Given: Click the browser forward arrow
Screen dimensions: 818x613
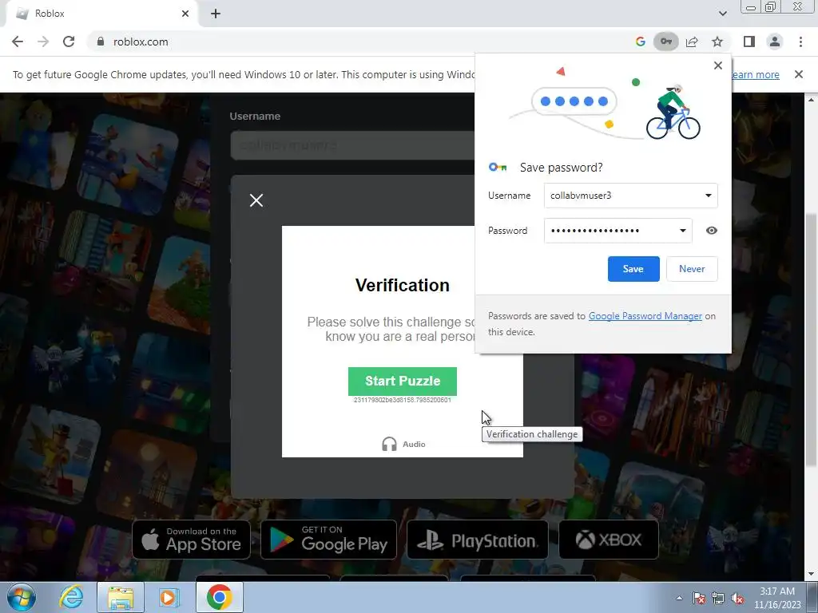Looking at the screenshot, I should [43, 42].
